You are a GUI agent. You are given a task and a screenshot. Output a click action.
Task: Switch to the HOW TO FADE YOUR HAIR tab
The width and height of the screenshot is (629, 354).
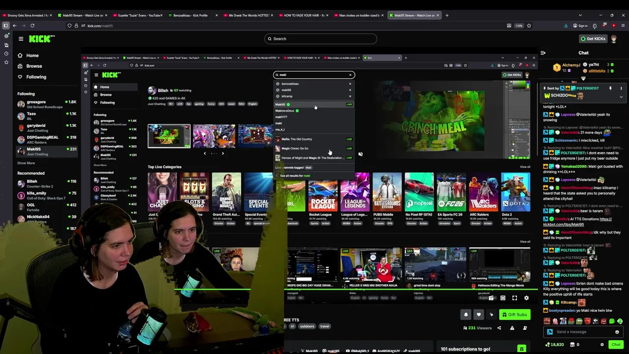[x=303, y=15]
